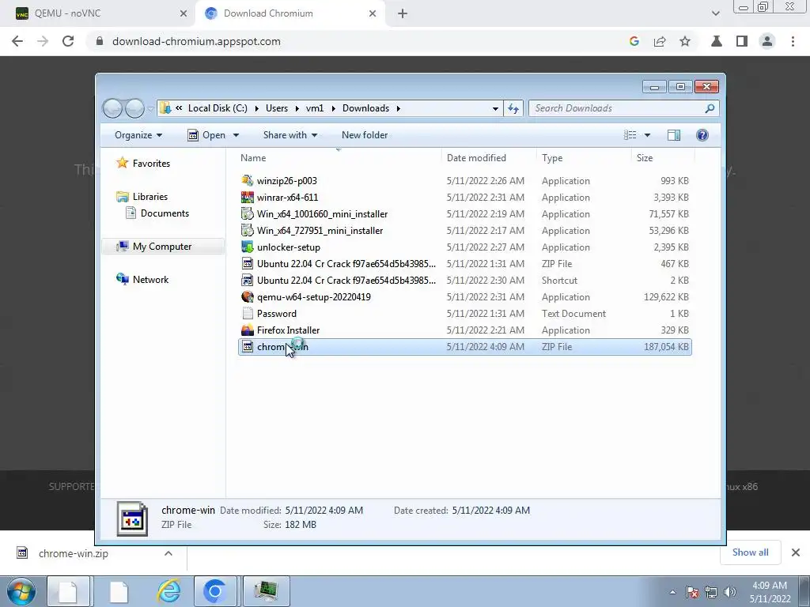Click the taskbar clock showing 4:09 AM

[770, 592]
